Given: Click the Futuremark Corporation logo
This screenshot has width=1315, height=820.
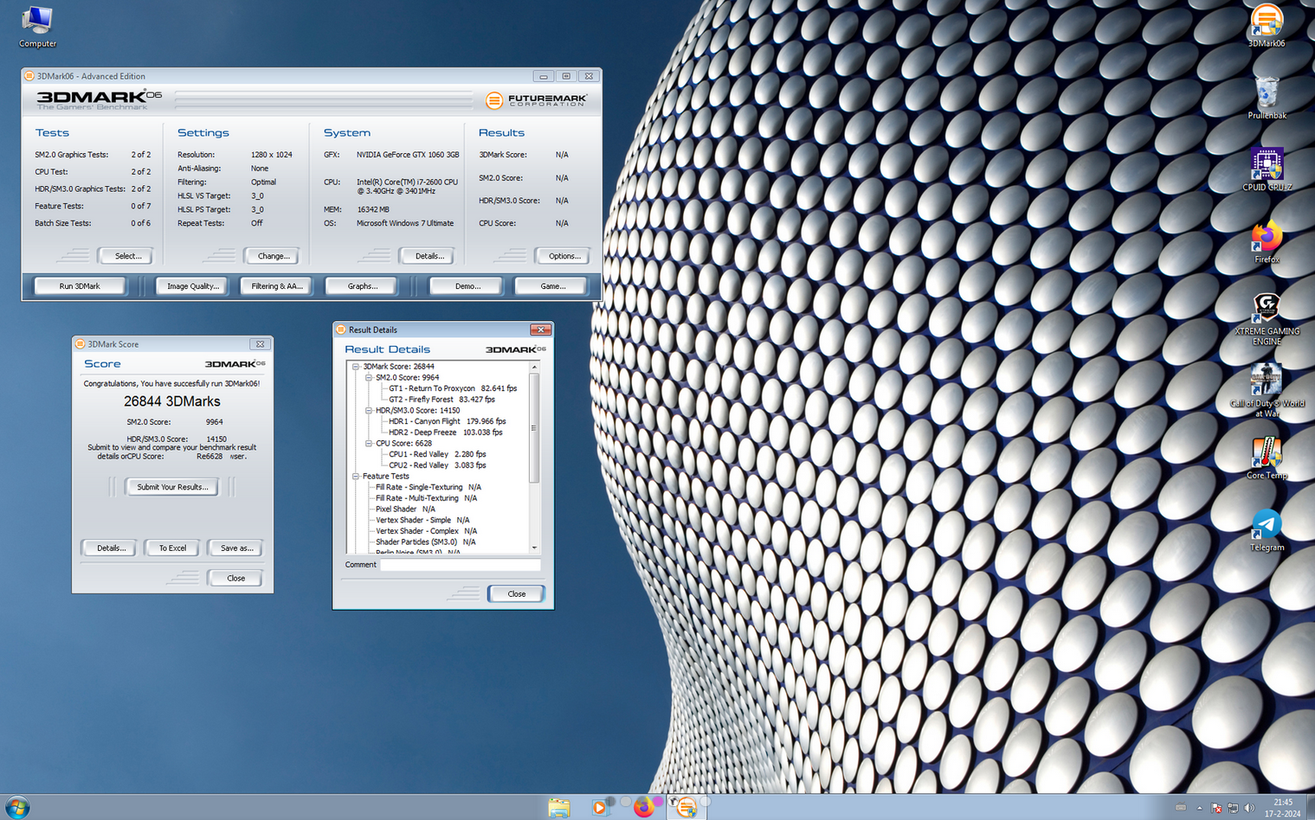Looking at the screenshot, I should pyautogui.click(x=536, y=100).
